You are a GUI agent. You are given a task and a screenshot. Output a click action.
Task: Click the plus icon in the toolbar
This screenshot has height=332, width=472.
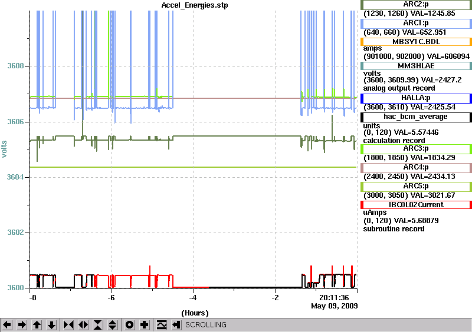click(145, 325)
